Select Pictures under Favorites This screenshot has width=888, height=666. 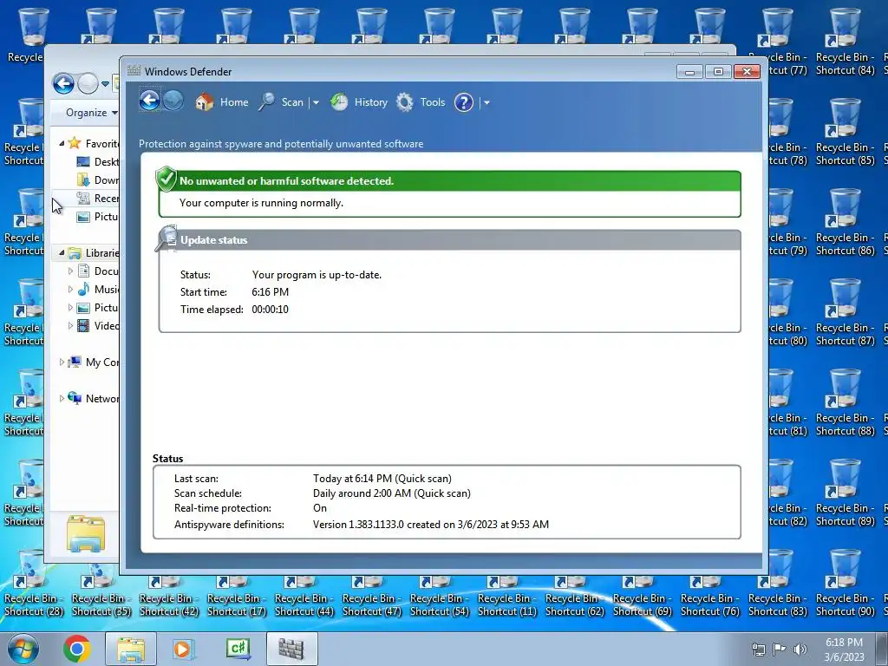[x=97, y=216]
